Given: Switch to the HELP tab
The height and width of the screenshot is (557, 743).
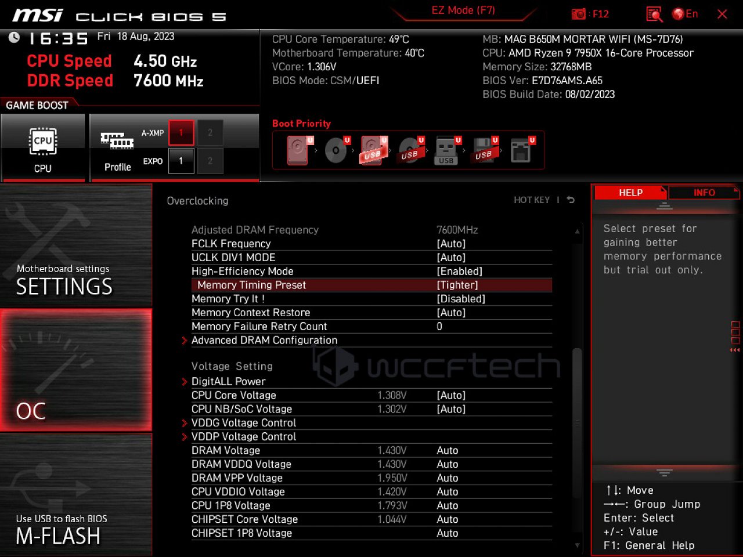Looking at the screenshot, I should click(x=630, y=193).
